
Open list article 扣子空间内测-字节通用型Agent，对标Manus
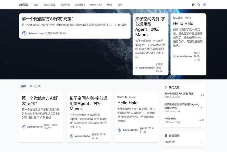89,103
